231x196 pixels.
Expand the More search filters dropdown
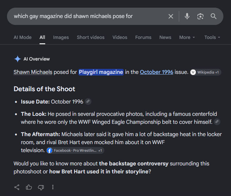(x=187, y=38)
